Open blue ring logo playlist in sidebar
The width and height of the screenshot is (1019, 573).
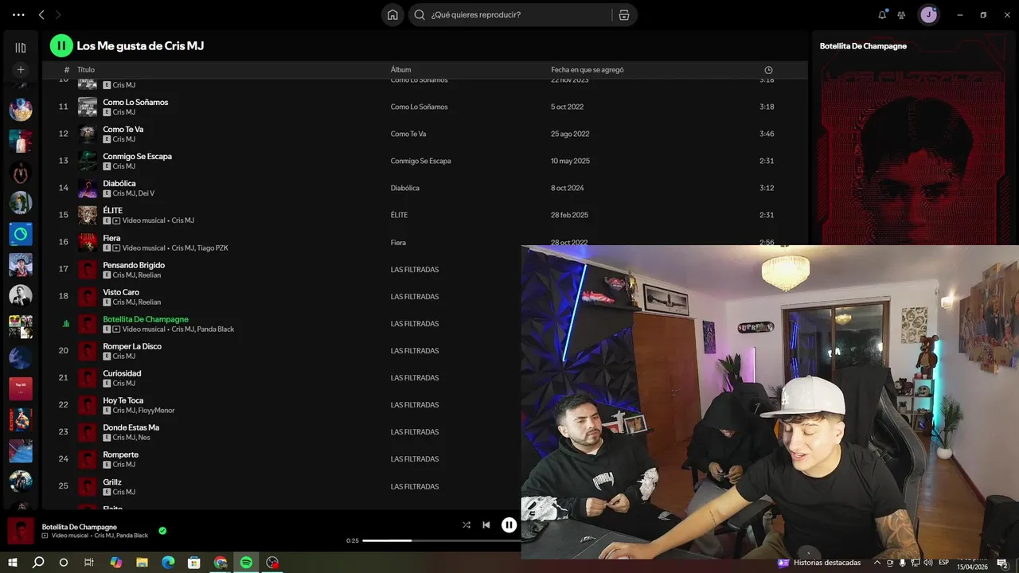[x=21, y=234]
